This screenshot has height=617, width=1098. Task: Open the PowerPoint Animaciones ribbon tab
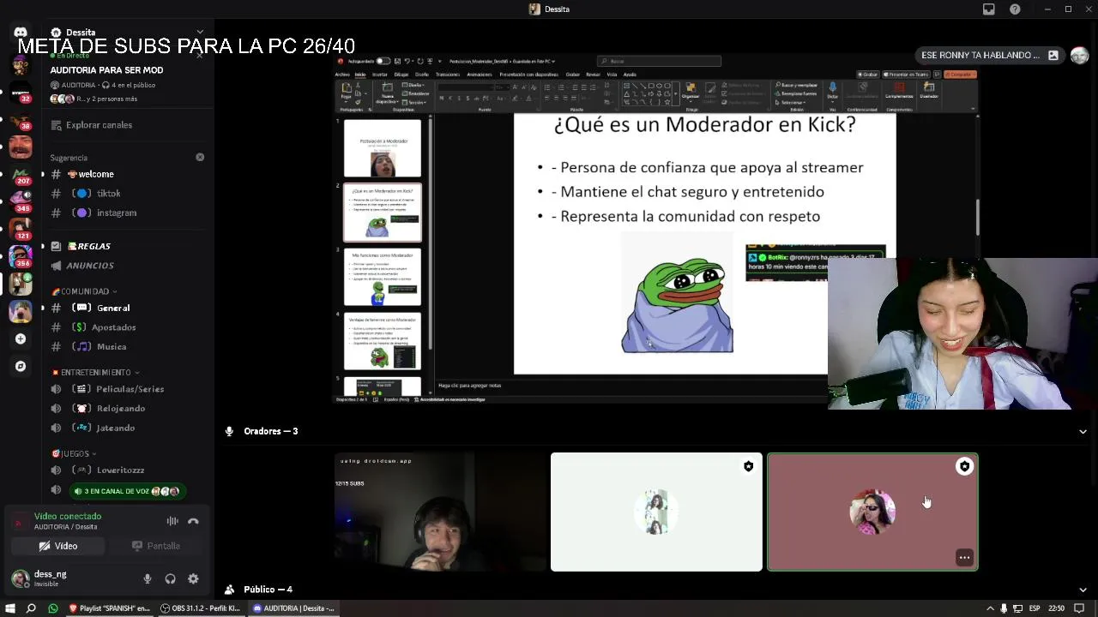480,75
